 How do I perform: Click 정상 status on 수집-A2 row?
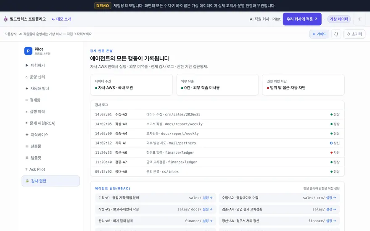335,115
